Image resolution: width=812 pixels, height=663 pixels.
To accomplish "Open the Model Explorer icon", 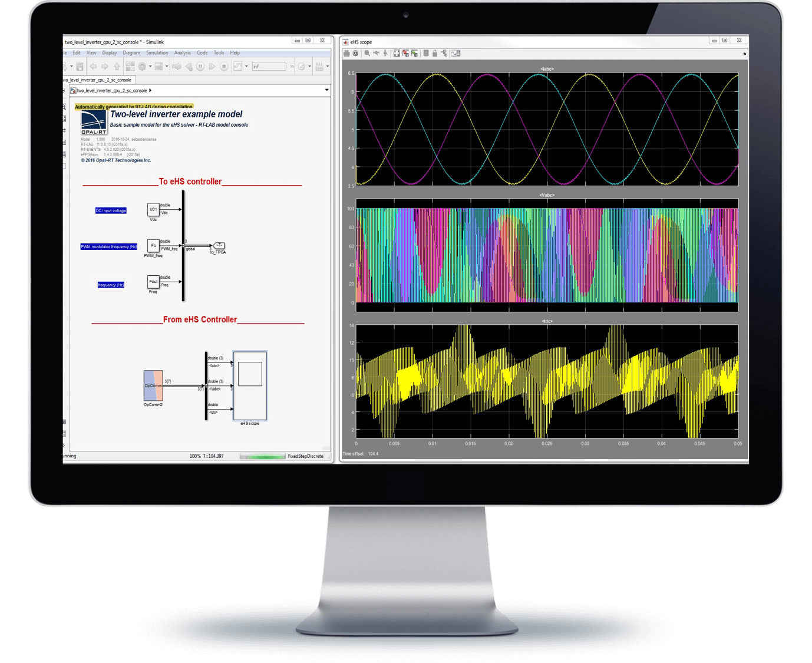I will click(x=159, y=67).
